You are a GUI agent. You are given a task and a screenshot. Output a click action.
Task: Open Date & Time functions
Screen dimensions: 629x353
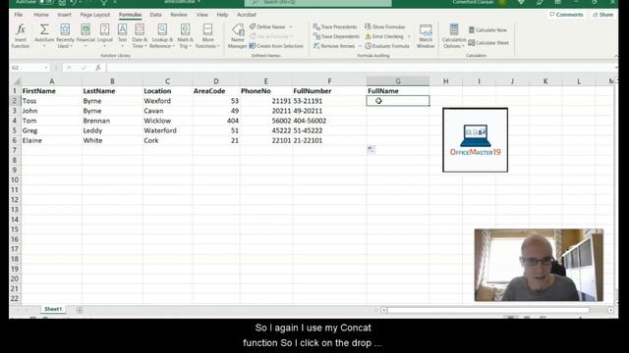(x=140, y=36)
